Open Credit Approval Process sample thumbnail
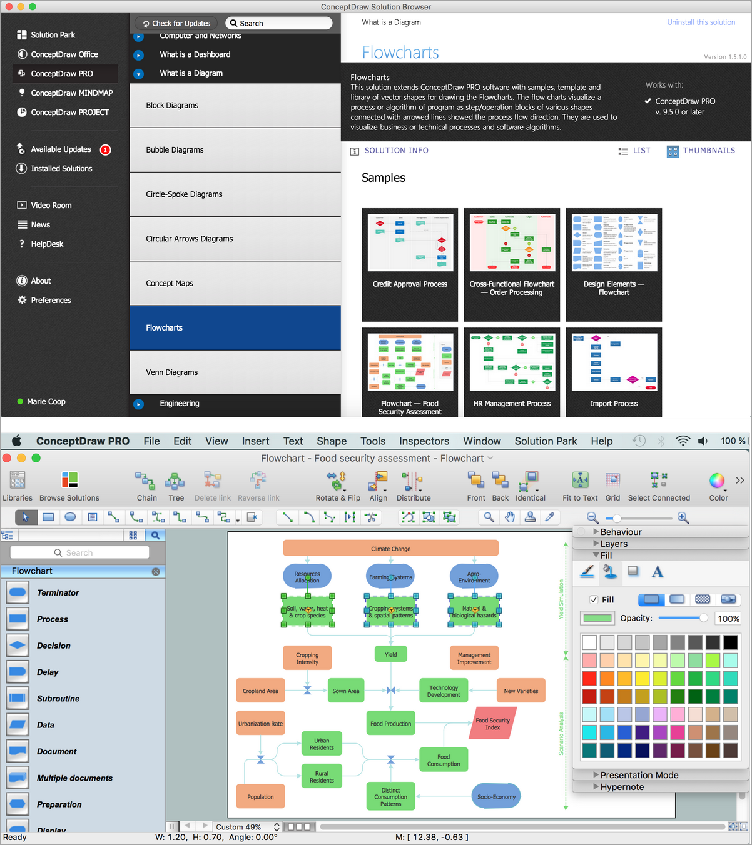 410,264
